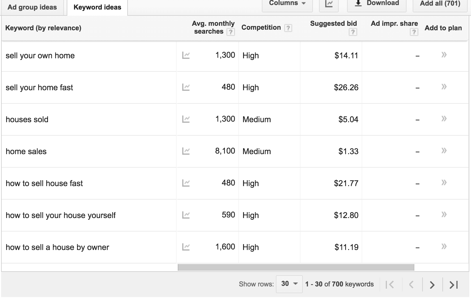
Task: Select the Keyword ideas tab
Action: [x=97, y=7]
